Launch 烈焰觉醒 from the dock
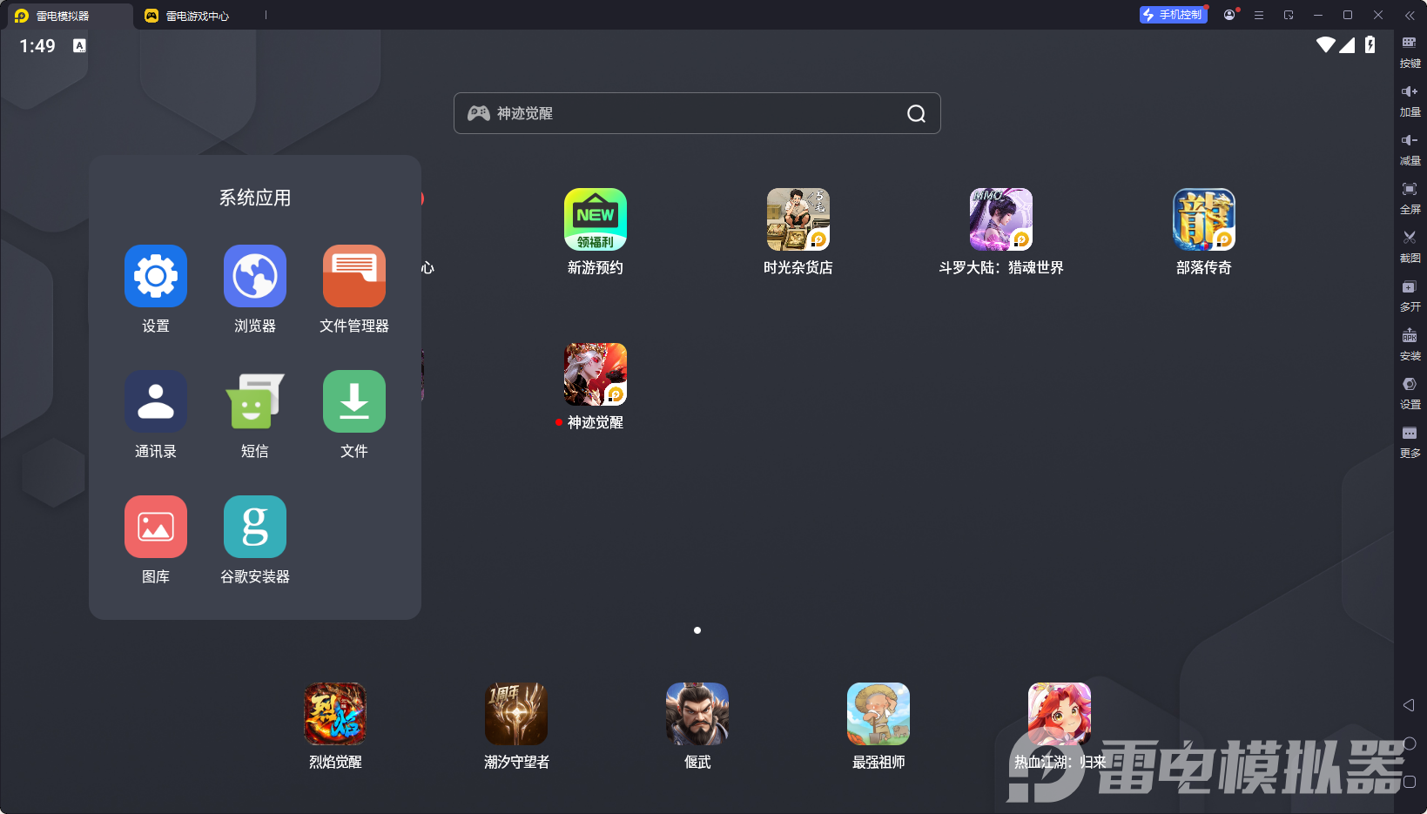The image size is (1427, 814). point(335,714)
